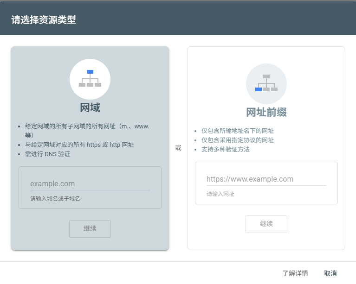Click the example.com domain input field
Viewport: 356px width, 284px height.
click(90, 183)
